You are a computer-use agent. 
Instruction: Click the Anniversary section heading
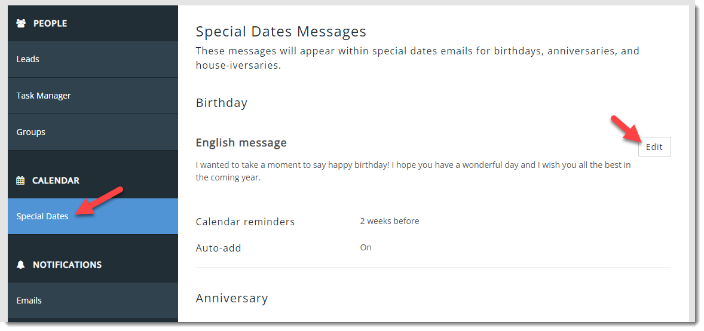[232, 298]
